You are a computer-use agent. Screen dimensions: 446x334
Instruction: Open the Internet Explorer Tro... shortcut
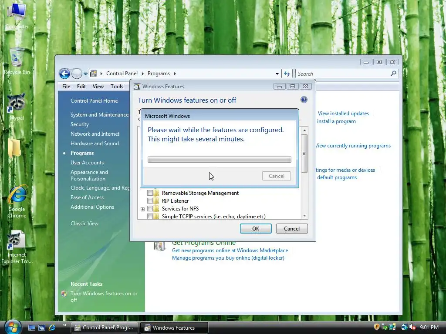tap(17, 247)
